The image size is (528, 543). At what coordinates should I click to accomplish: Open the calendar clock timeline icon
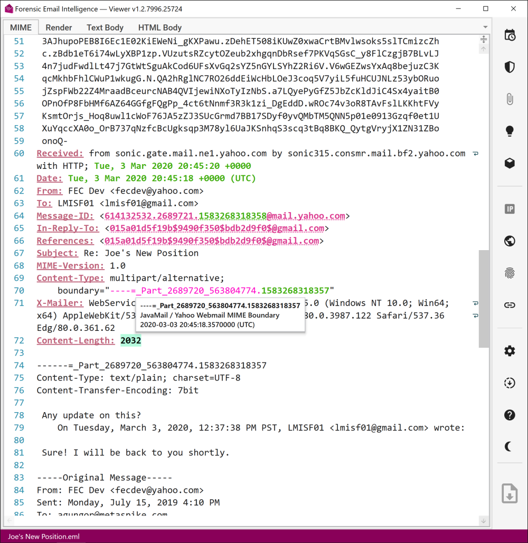510,35
